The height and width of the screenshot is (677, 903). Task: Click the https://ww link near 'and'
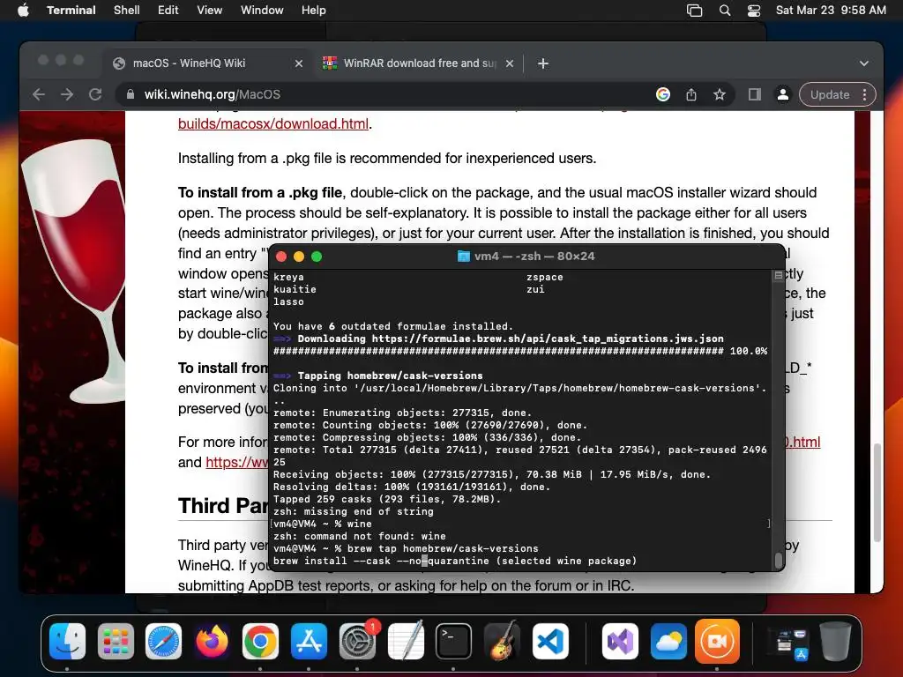tap(236, 462)
